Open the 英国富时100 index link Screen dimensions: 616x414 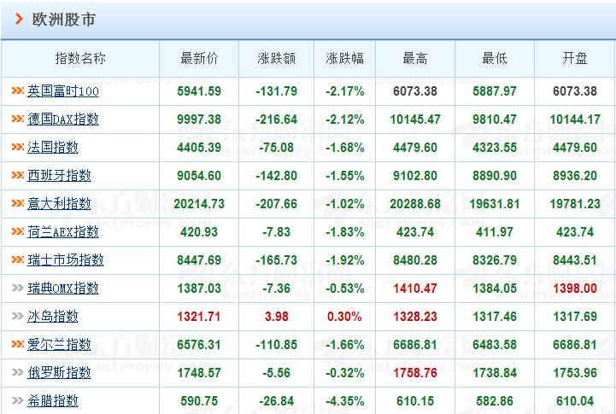(x=63, y=91)
